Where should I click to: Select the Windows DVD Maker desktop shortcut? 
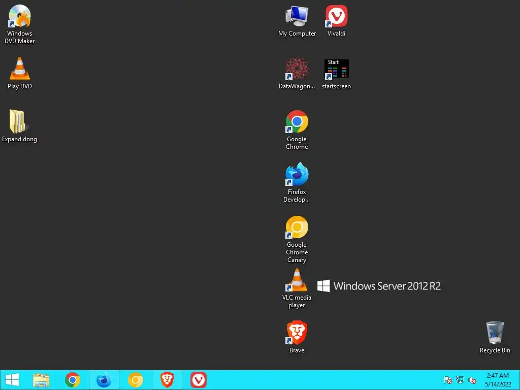point(20,24)
